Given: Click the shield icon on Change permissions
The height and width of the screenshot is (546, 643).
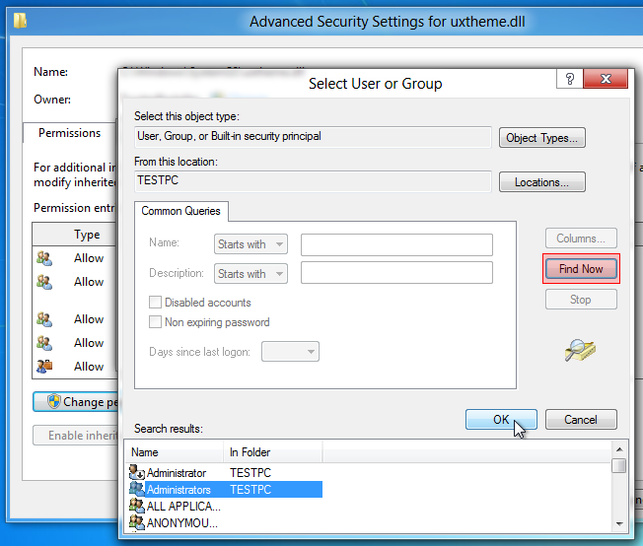Looking at the screenshot, I should click(x=53, y=401).
